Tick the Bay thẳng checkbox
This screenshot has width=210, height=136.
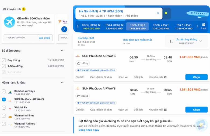[4, 60]
